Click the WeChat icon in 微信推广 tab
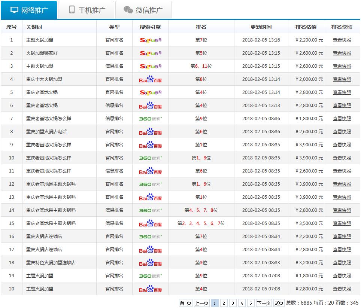The height and width of the screenshot is (308, 361). coord(128,10)
